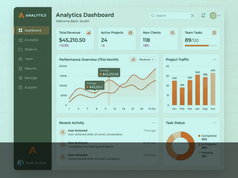Expand the user menu chevron beside SJ
Image resolution: width=238 pixels, height=178 pixels.
click(219, 15)
